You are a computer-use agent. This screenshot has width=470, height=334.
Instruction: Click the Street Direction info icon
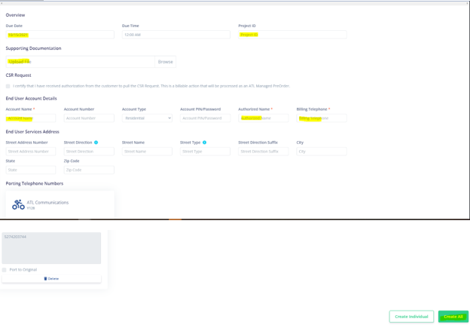coord(96,142)
